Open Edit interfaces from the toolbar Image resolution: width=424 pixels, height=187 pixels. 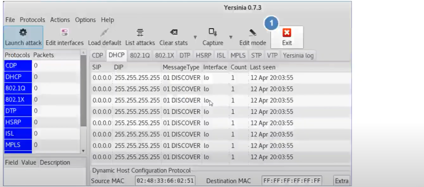coord(65,37)
